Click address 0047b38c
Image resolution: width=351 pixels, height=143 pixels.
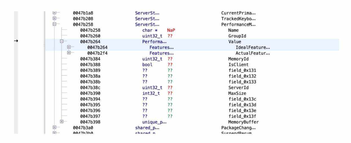[x=90, y=88]
